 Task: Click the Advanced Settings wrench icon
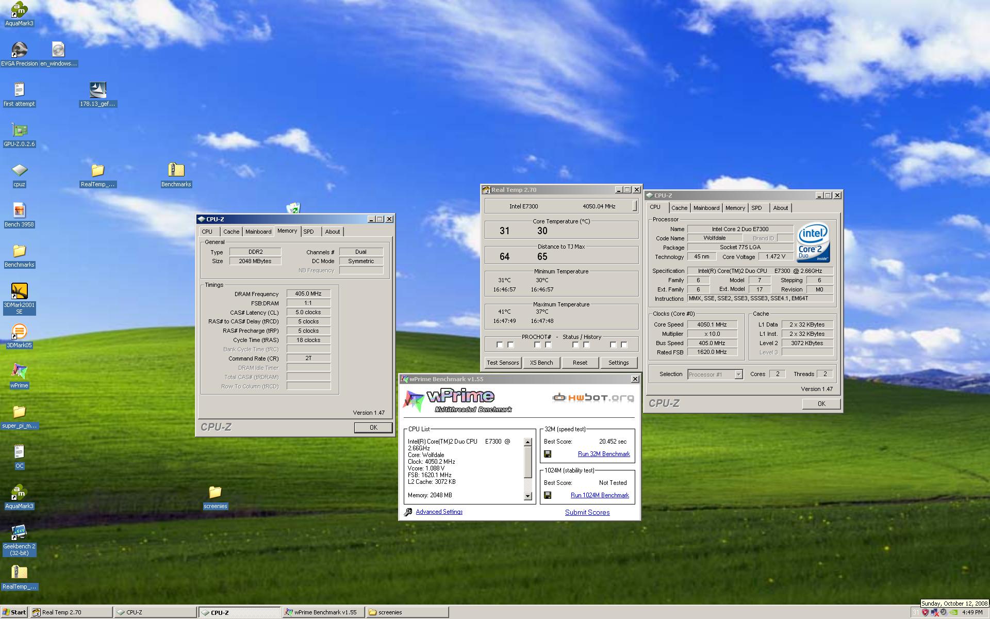[x=408, y=512]
